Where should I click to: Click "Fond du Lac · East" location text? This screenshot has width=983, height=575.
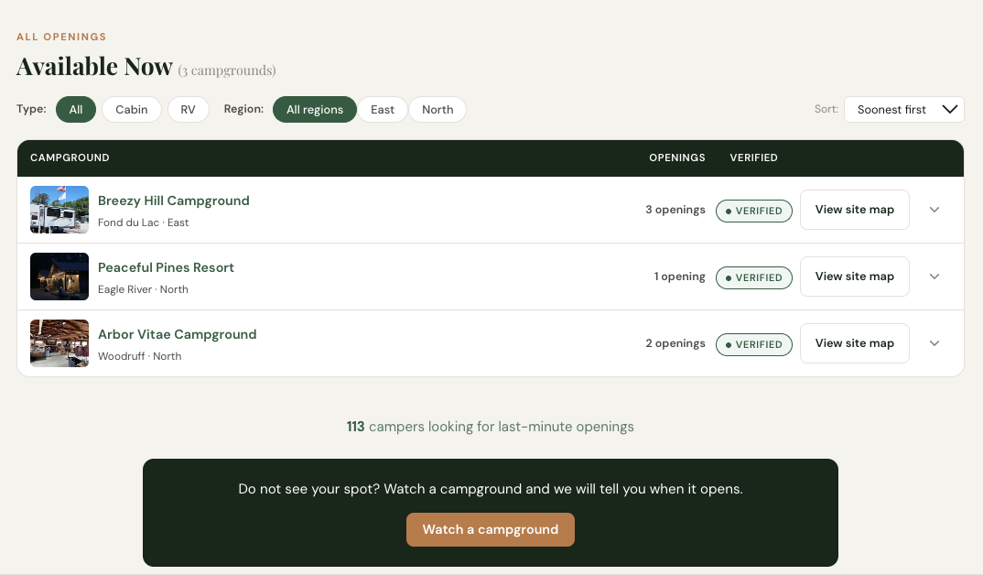coord(143,222)
